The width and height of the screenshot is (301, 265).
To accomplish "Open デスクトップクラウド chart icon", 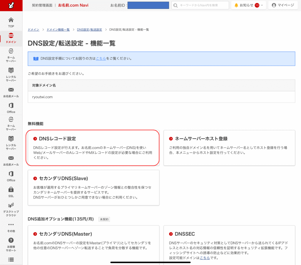I will tap(11, 205).
